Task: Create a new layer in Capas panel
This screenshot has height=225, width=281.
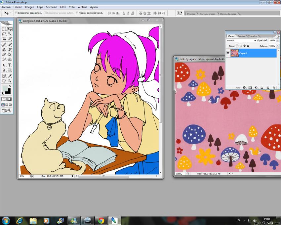Action: tap(268, 88)
